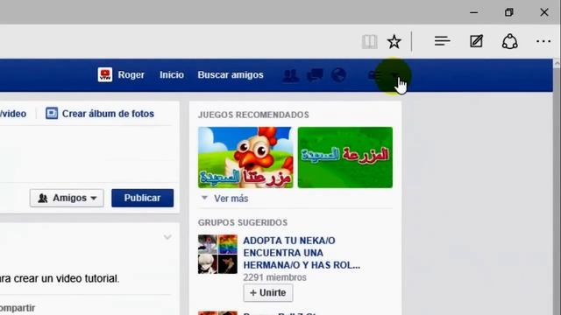Click the Publicar button

(x=142, y=198)
